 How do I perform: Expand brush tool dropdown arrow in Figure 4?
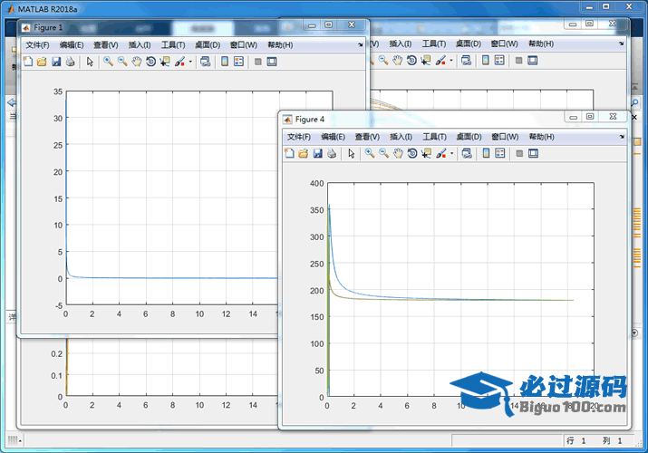pos(452,154)
